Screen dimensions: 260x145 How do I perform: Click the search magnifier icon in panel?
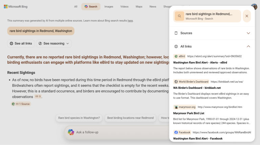click(x=179, y=16)
